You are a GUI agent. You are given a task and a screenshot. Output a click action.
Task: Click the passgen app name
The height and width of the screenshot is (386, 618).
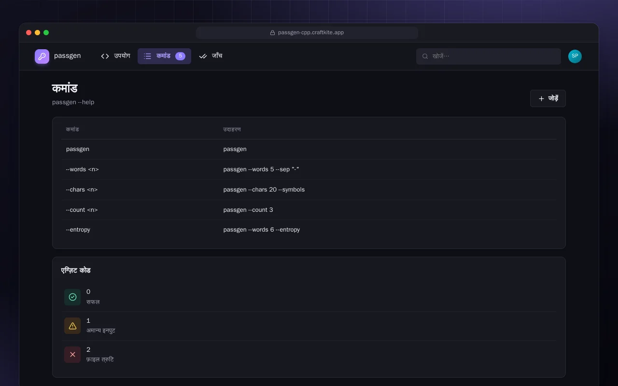(x=68, y=55)
